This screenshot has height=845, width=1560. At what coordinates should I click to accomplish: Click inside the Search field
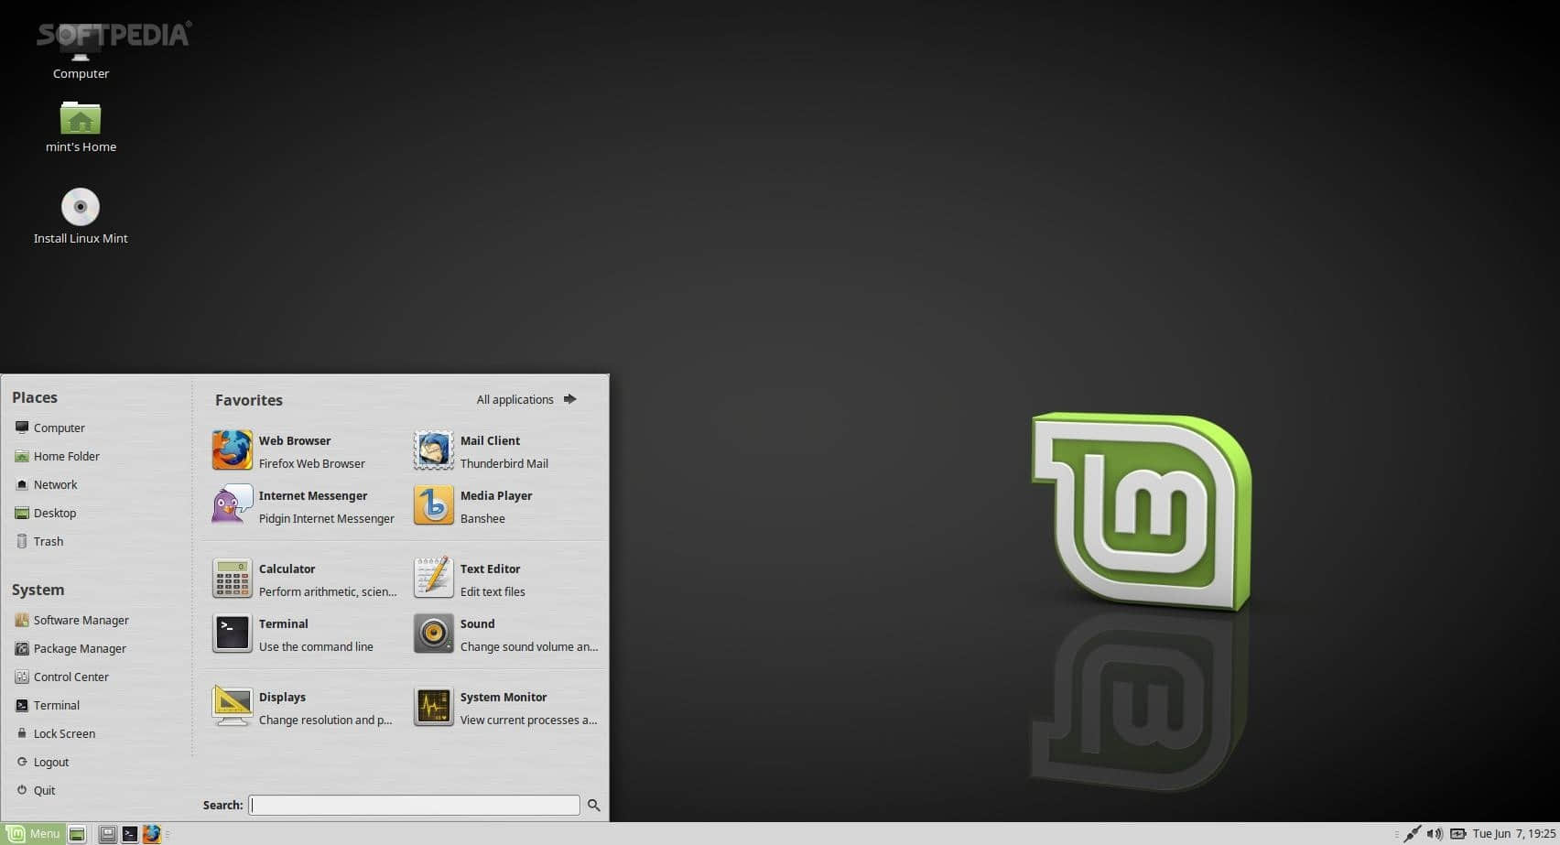tap(414, 805)
